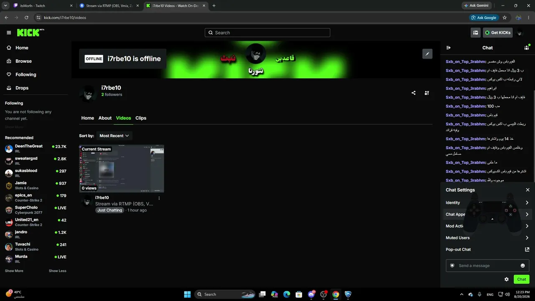This screenshot has width=535, height=301.
Task: Share the i7rbe10 channel
Action: [x=413, y=93]
